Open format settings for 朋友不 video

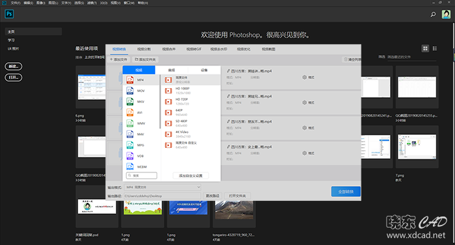308,128
